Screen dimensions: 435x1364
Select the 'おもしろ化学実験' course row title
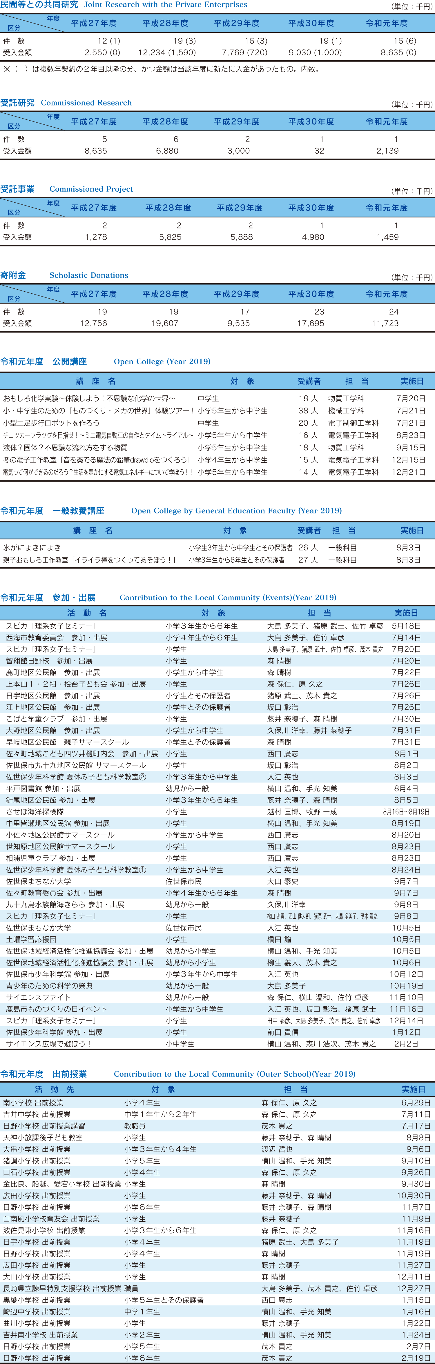click(x=89, y=399)
